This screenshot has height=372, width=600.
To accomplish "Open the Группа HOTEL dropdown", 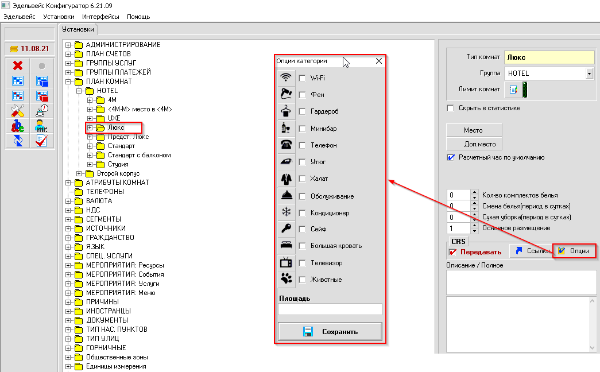I will point(589,73).
